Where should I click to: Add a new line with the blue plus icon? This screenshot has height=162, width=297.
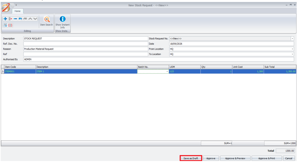(5, 19)
